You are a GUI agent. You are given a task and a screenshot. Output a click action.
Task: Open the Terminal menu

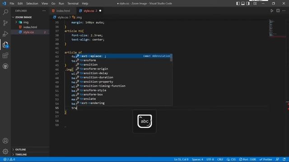[73, 4]
